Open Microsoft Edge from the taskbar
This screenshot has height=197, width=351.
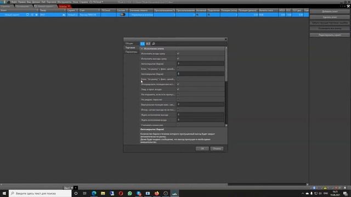(x=94, y=193)
